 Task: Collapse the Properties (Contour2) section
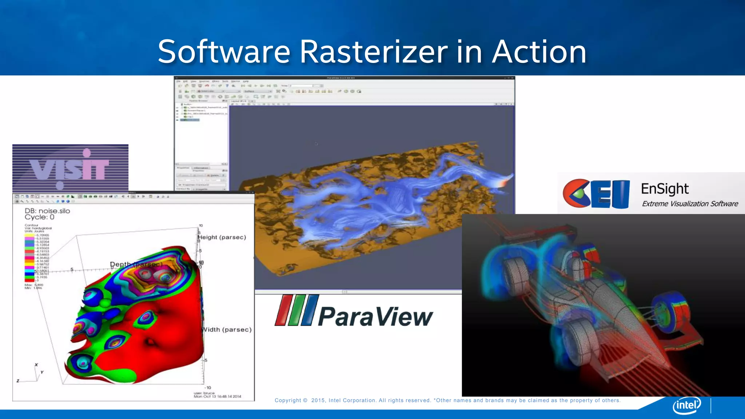pos(201,185)
